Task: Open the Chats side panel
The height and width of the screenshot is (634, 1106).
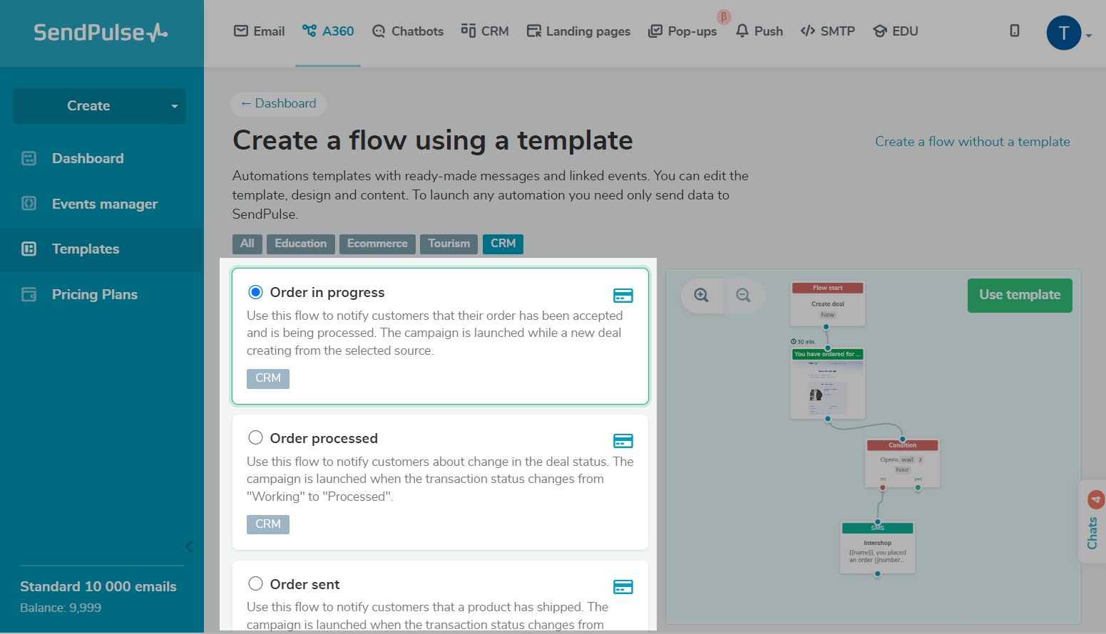Action: (x=1093, y=521)
